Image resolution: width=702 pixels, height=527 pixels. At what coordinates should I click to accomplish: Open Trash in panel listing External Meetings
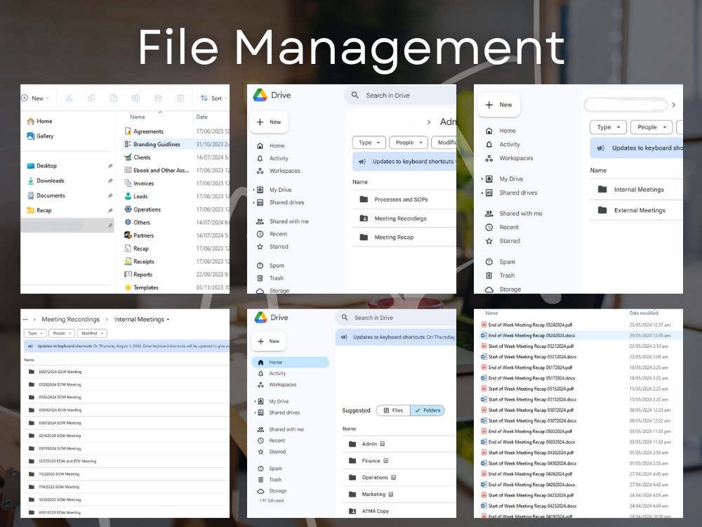point(501,275)
